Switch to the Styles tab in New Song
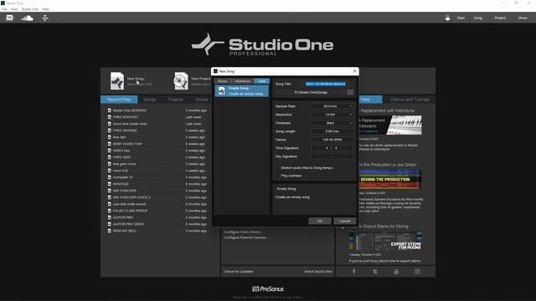 [x=223, y=81]
